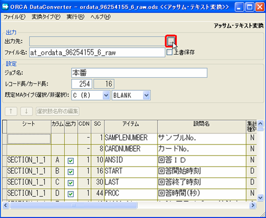Uncheck output checkbox for ANSID row

click(x=71, y=161)
